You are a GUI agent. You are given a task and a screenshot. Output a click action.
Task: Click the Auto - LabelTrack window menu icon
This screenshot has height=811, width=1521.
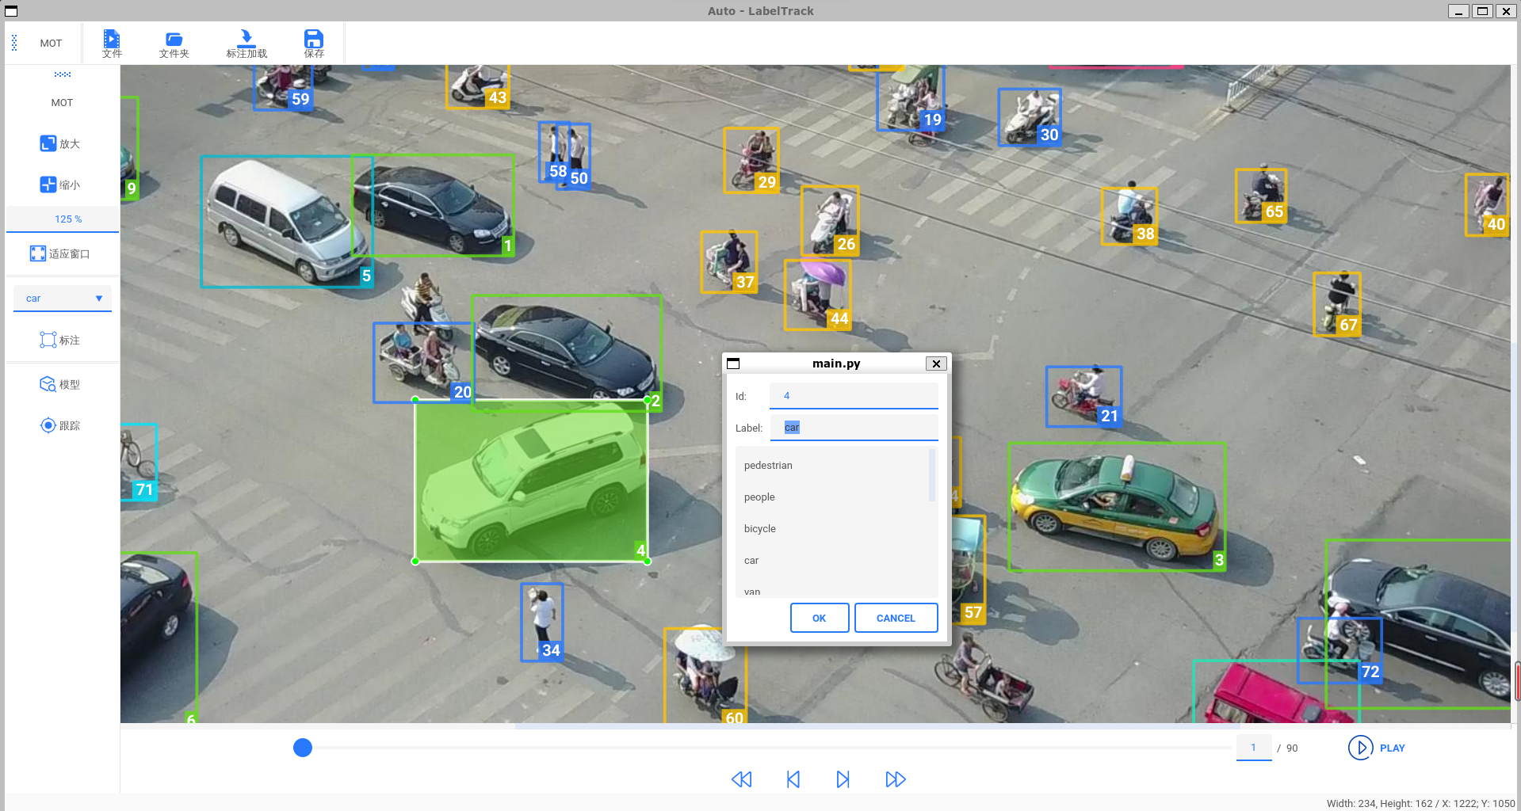click(x=11, y=11)
